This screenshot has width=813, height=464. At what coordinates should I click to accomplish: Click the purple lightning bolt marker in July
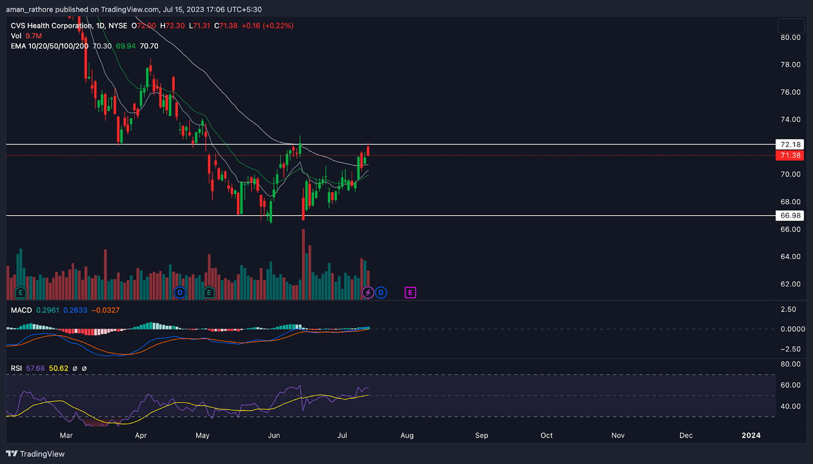(x=368, y=293)
